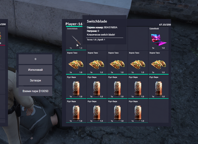The height and width of the screenshot is (144, 198).
Task: Click the Използвай button
Action: coord(35,70)
